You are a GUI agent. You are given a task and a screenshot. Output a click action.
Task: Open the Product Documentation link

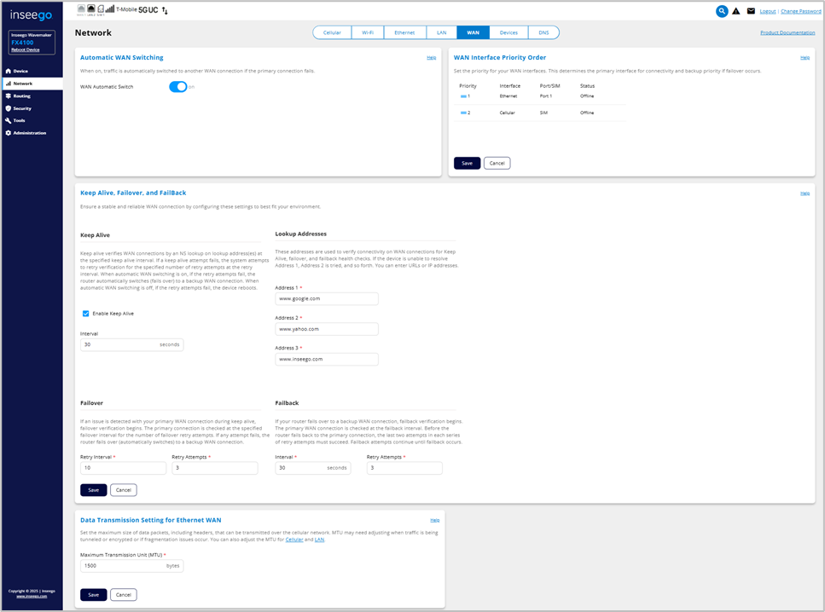click(787, 32)
